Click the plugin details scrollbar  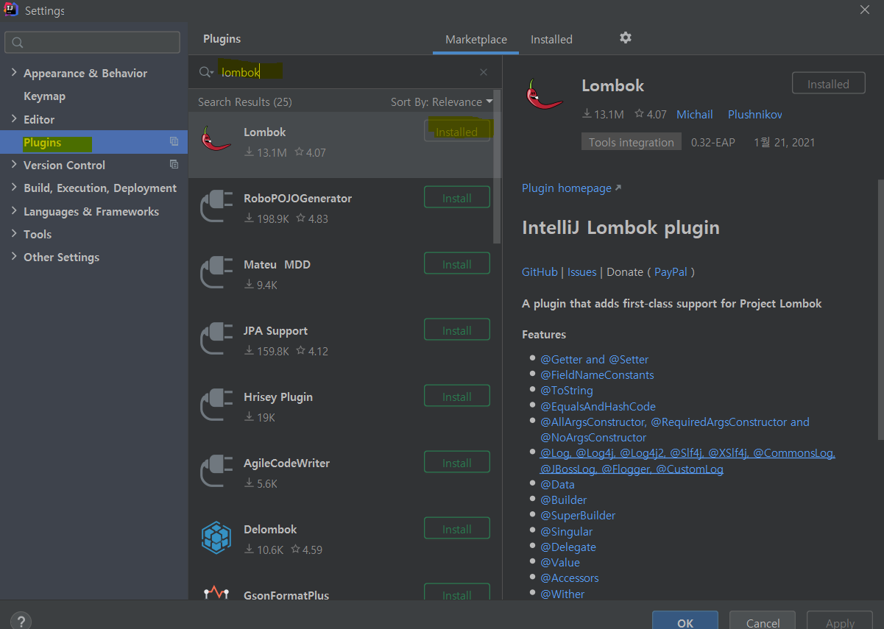(880, 309)
